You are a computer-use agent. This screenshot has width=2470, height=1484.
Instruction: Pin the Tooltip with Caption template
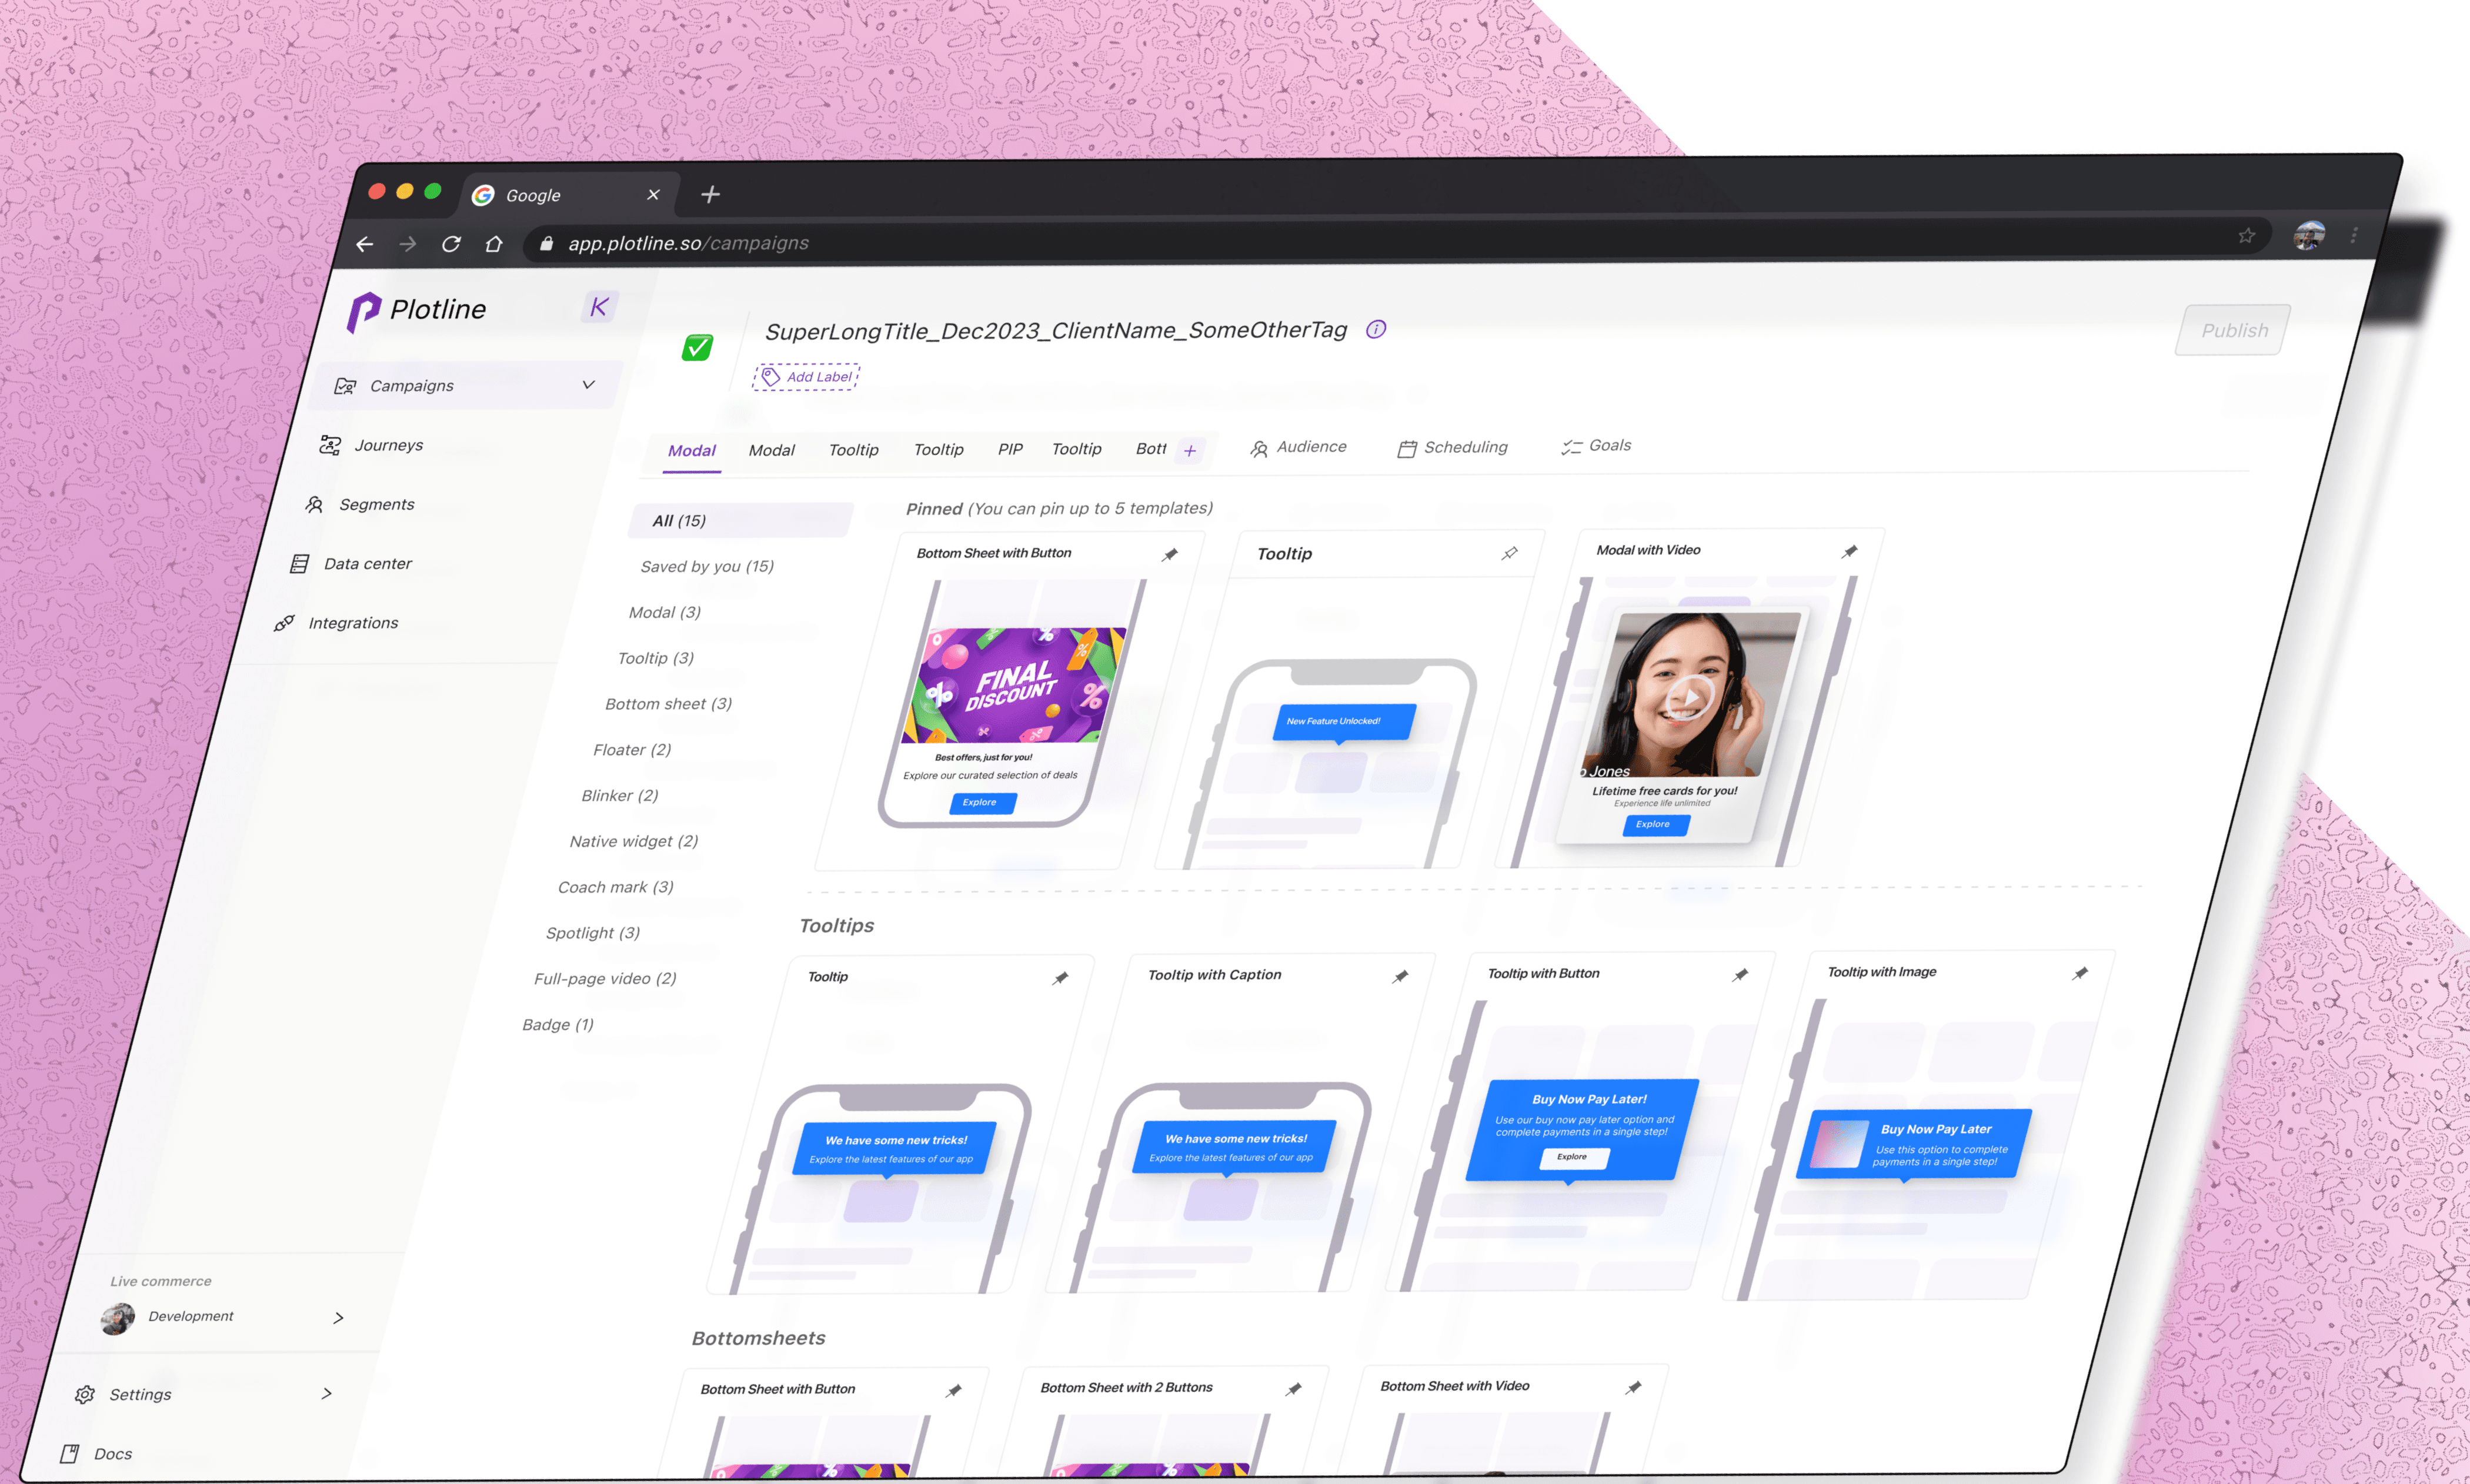click(1400, 976)
